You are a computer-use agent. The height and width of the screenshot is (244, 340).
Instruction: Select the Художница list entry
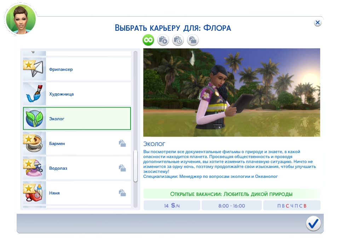81,94
